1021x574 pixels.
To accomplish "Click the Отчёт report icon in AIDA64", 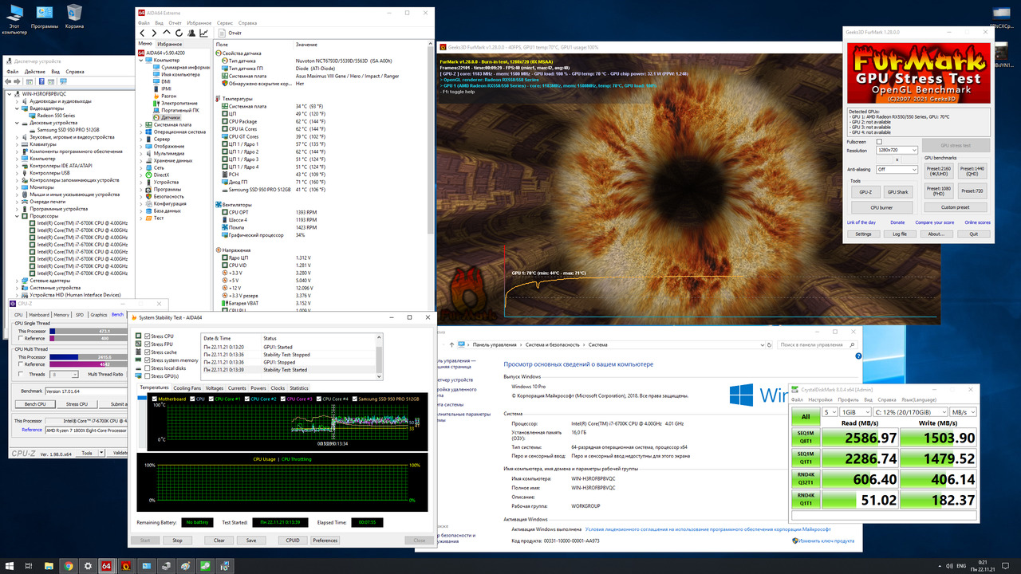I will (x=222, y=33).
